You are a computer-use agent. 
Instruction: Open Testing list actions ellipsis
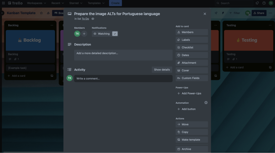pyautogui.click(x=270, y=25)
